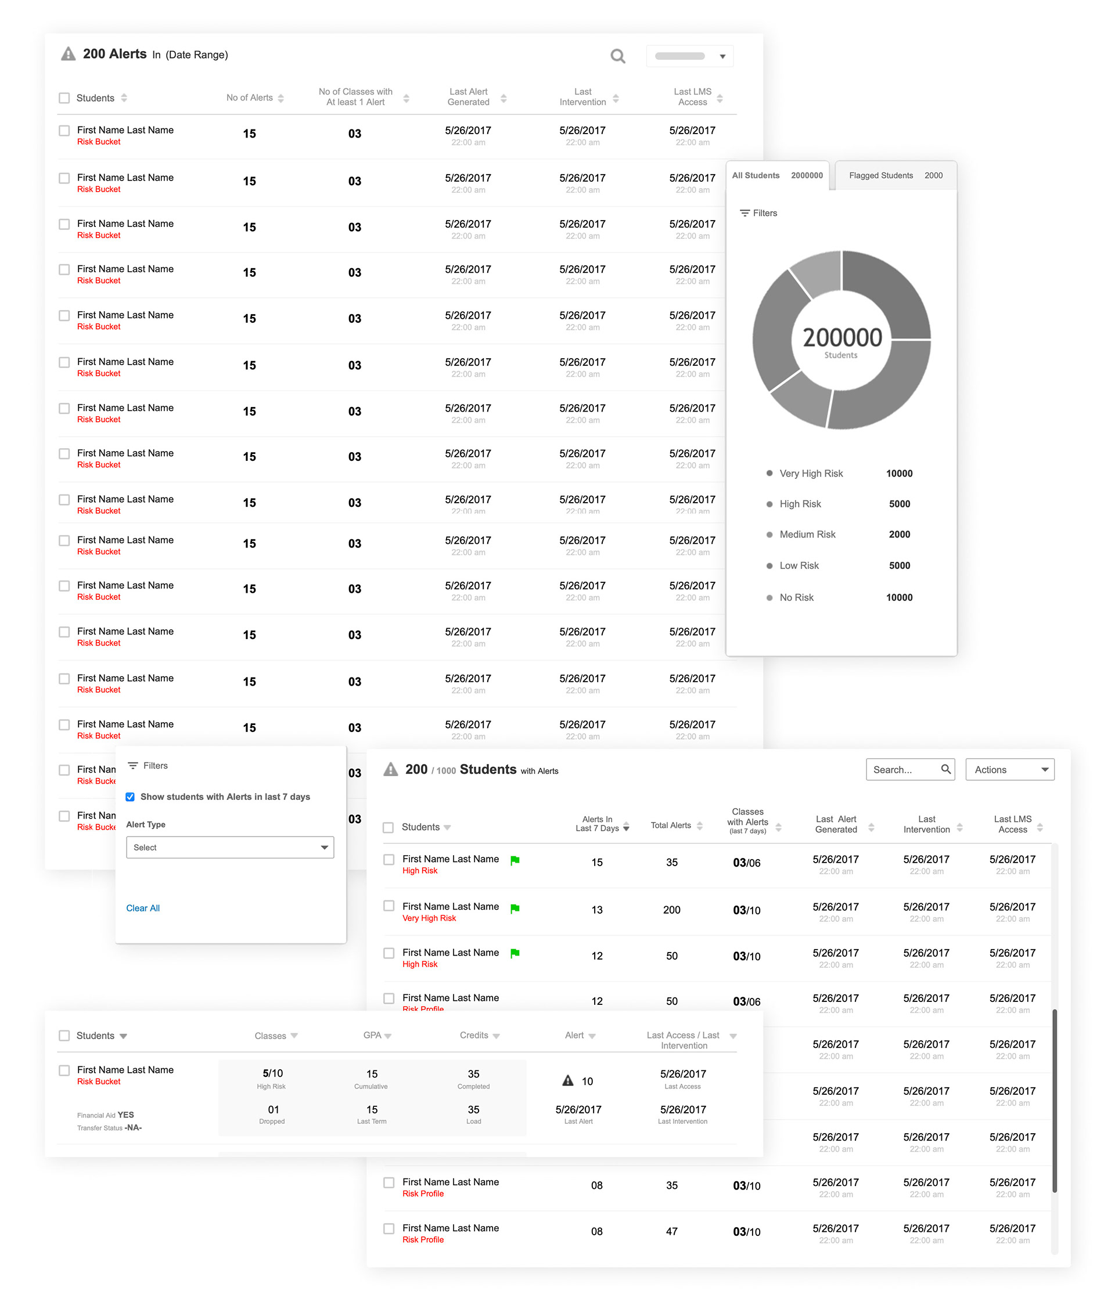1115x1316 pixels.
Task: Expand the Classes column dropdown
Action: [x=294, y=1036]
